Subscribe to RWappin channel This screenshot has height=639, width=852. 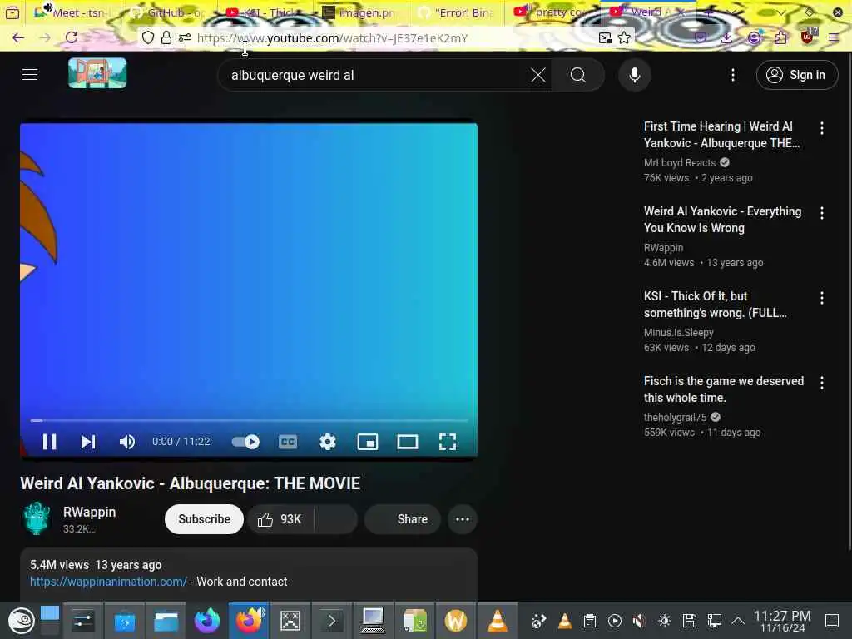205,519
